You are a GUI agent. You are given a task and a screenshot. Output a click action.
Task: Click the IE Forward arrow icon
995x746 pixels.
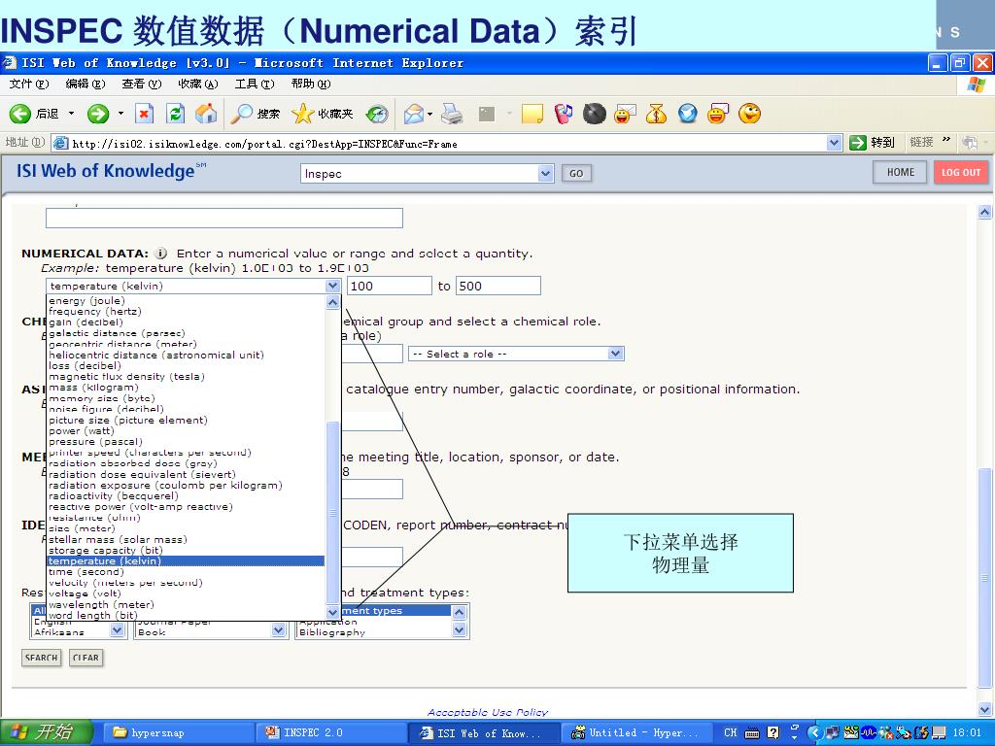pyautogui.click(x=98, y=115)
